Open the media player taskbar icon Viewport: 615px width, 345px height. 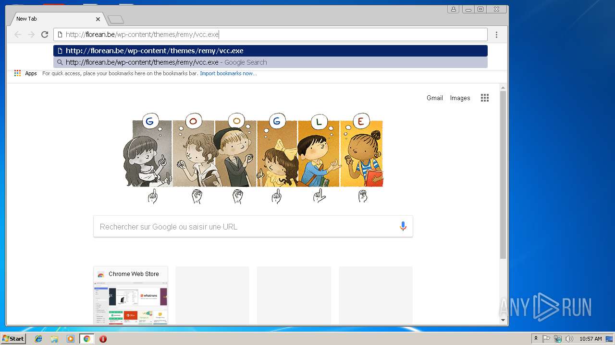pyautogui.click(x=71, y=339)
